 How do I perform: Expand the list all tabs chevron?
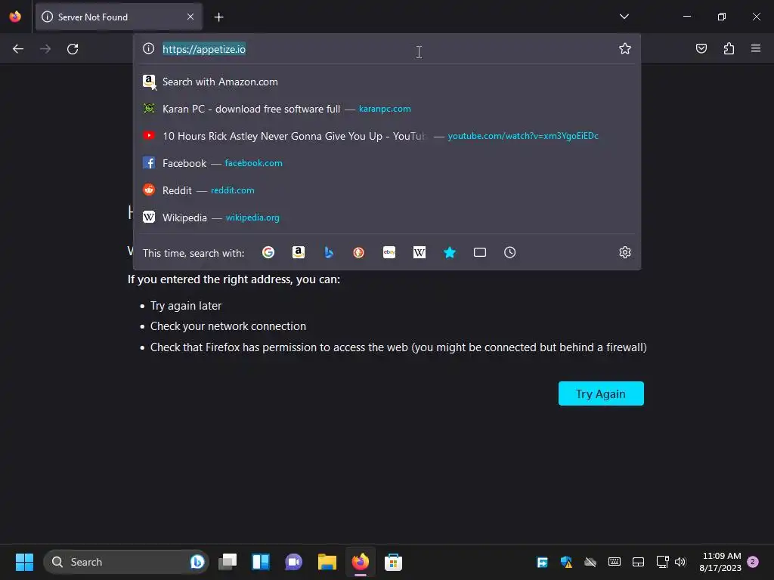point(624,17)
